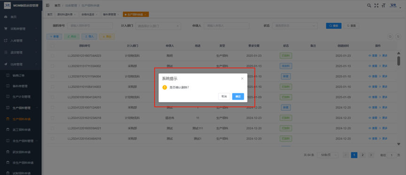This screenshot has width=406, height=175.
Task: Click the orange 生产领料申请 sidebar icon
Action: click(x=8, y=119)
